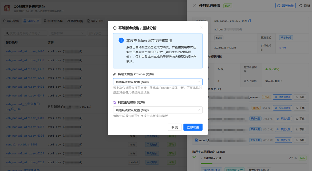Click the 44 条 (59%) value
Screen dimensions: 312x171
pos(272,69)
